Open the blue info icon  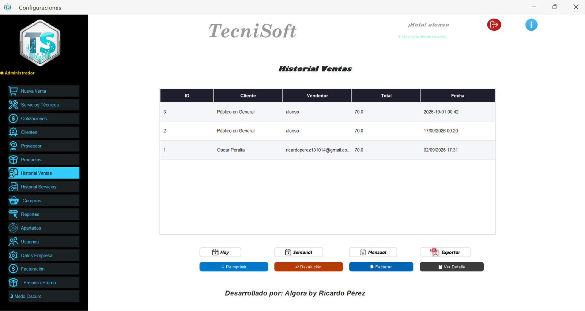point(531,24)
